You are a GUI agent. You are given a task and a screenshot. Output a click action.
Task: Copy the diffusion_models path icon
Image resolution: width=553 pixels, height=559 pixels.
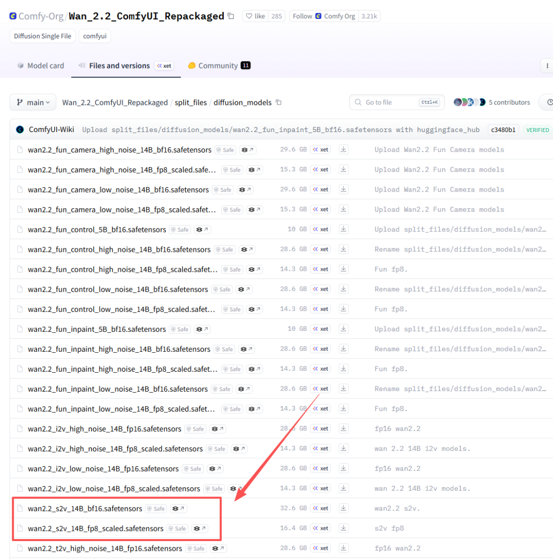pos(279,102)
